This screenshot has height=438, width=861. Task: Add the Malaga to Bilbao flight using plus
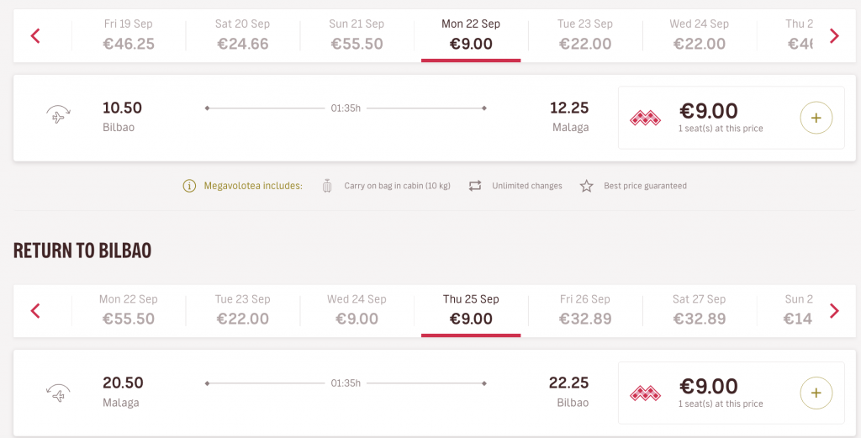pyautogui.click(x=816, y=393)
